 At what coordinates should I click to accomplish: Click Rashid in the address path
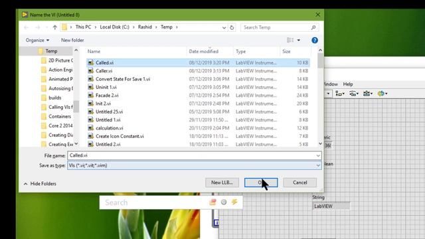coord(145,27)
